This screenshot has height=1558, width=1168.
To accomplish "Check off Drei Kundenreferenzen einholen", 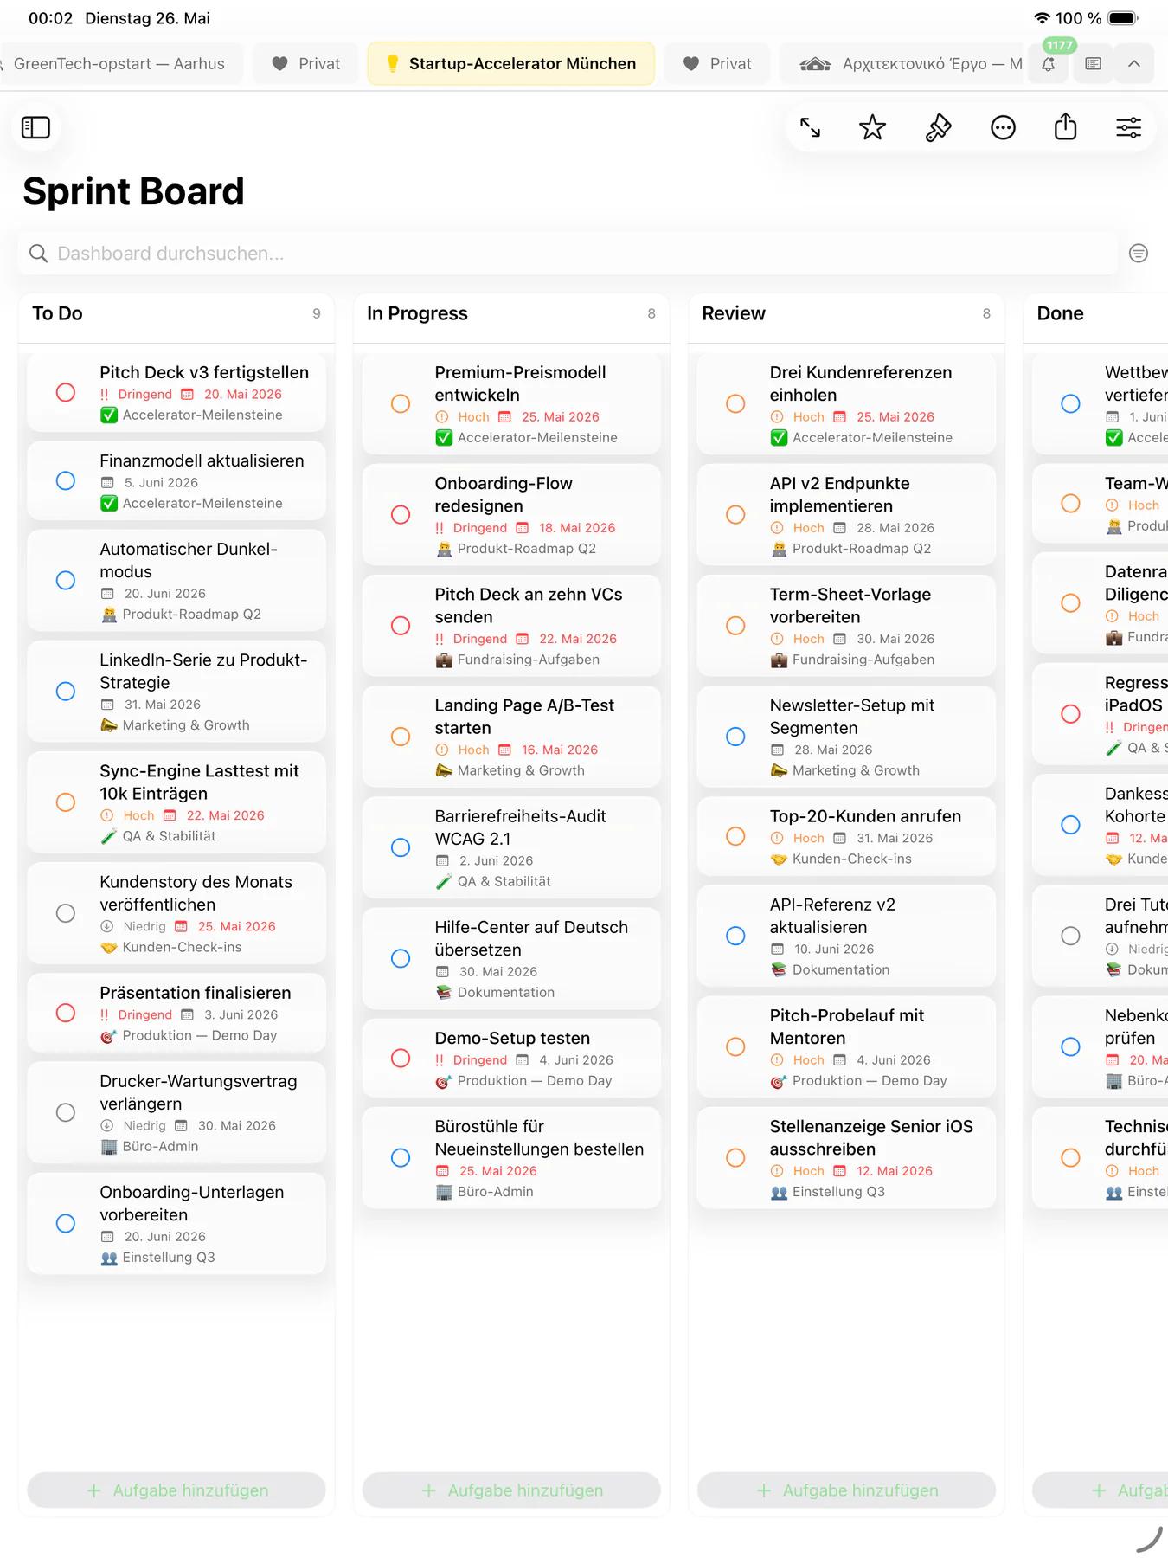I will 735,403.
